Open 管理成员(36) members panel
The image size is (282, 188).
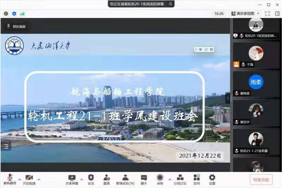pyautogui.click(x=125, y=180)
